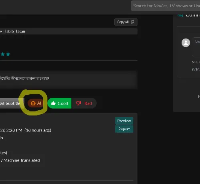Click into the write comment field
Image resolution: width=200 pixels, height=184 pixels.
click(196, 47)
